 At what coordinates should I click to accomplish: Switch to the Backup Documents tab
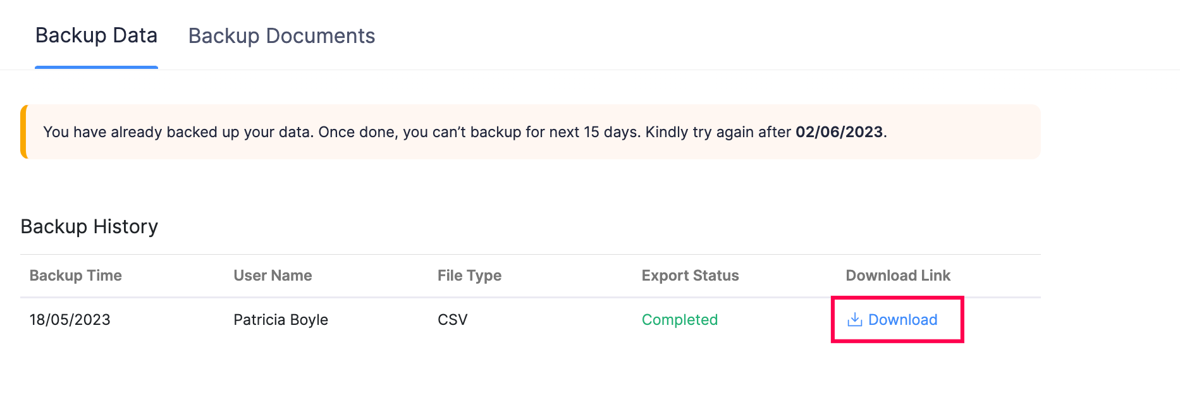(x=282, y=36)
